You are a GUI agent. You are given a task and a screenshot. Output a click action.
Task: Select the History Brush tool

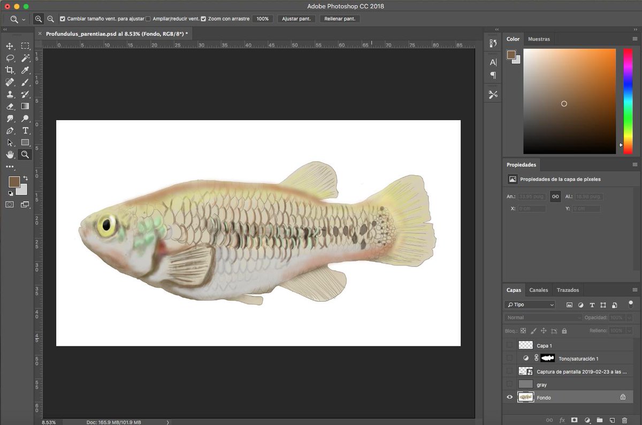(25, 95)
